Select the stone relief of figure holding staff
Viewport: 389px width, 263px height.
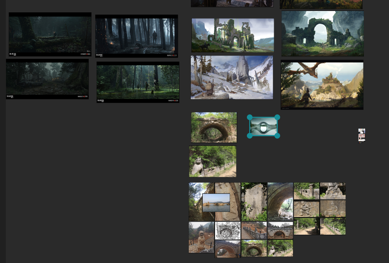[x=307, y=209]
